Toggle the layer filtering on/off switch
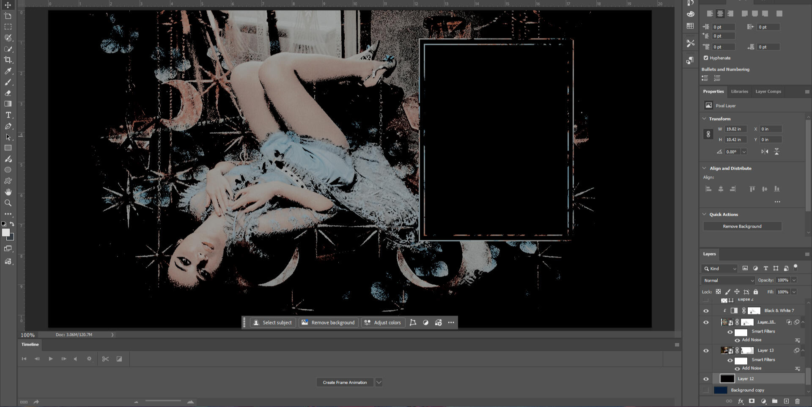812x407 pixels. click(x=796, y=267)
